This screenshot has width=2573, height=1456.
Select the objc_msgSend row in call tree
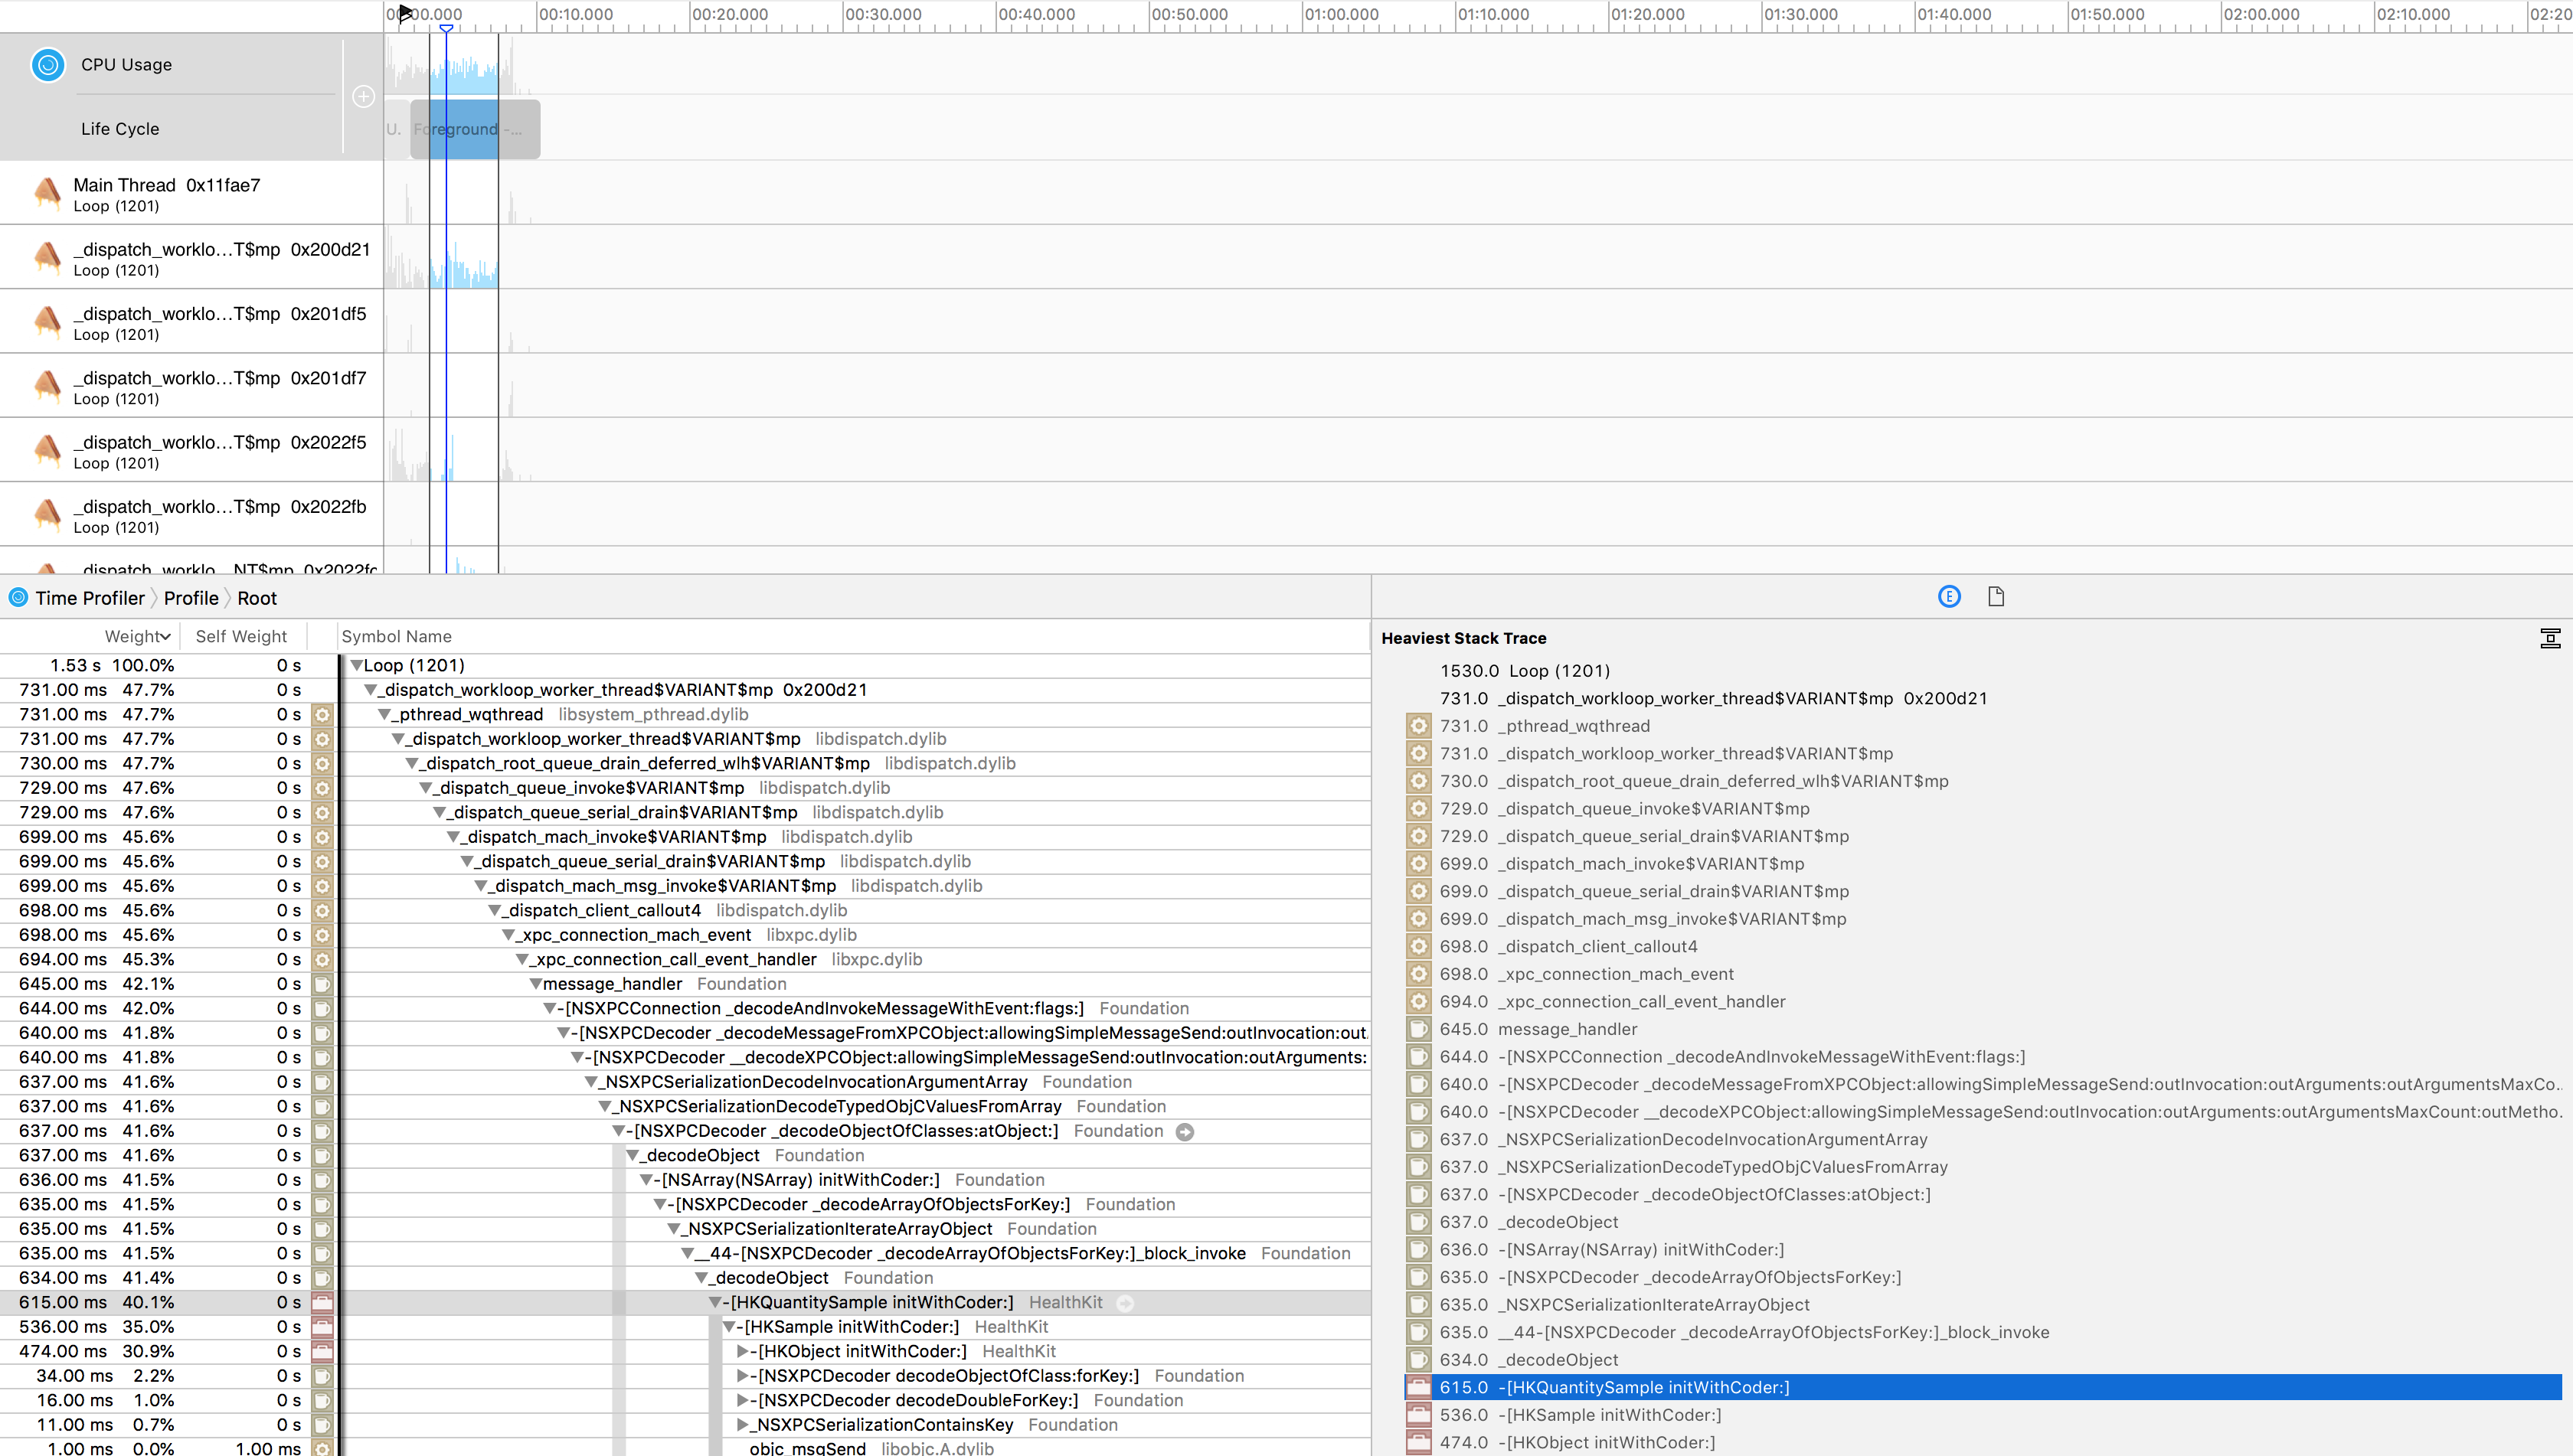[x=685, y=1448]
